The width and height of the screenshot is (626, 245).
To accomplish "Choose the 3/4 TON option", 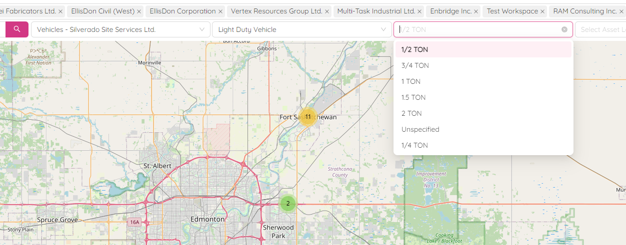I will [483, 65].
